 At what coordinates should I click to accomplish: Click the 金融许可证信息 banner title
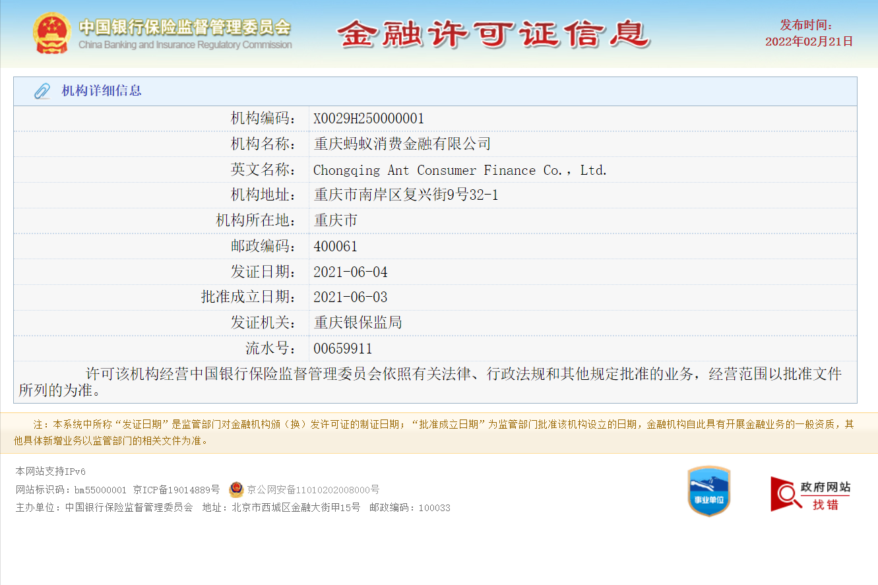click(x=493, y=33)
